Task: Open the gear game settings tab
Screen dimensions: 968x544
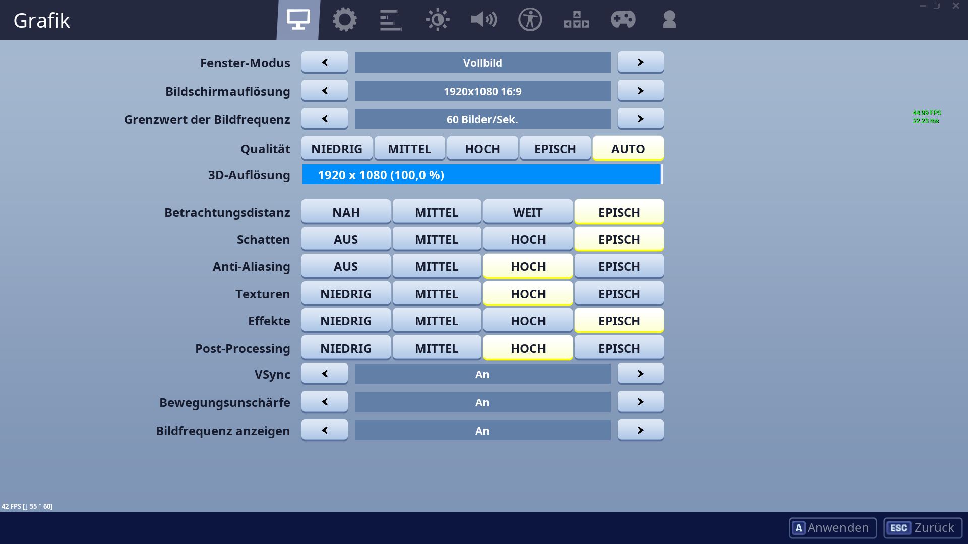Action: click(x=345, y=20)
